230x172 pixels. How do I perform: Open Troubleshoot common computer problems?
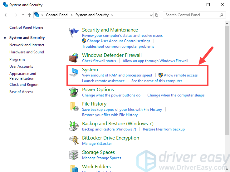tap(118, 47)
